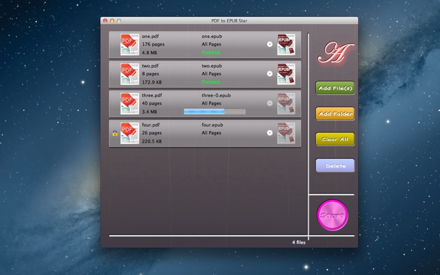
Task: Click the PDF icon of one.pdf
Action: (130, 45)
